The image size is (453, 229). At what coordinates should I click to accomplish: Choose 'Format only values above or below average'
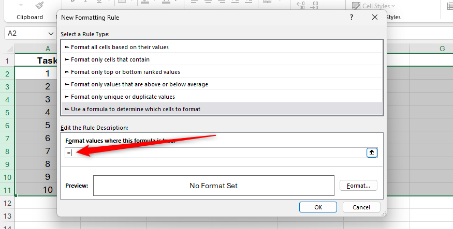[x=222, y=84]
